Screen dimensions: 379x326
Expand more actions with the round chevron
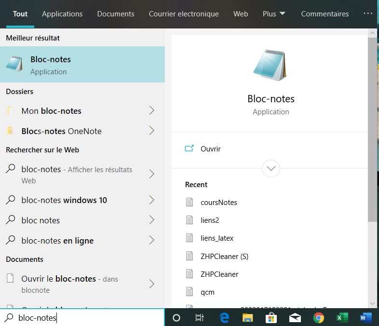271,168
